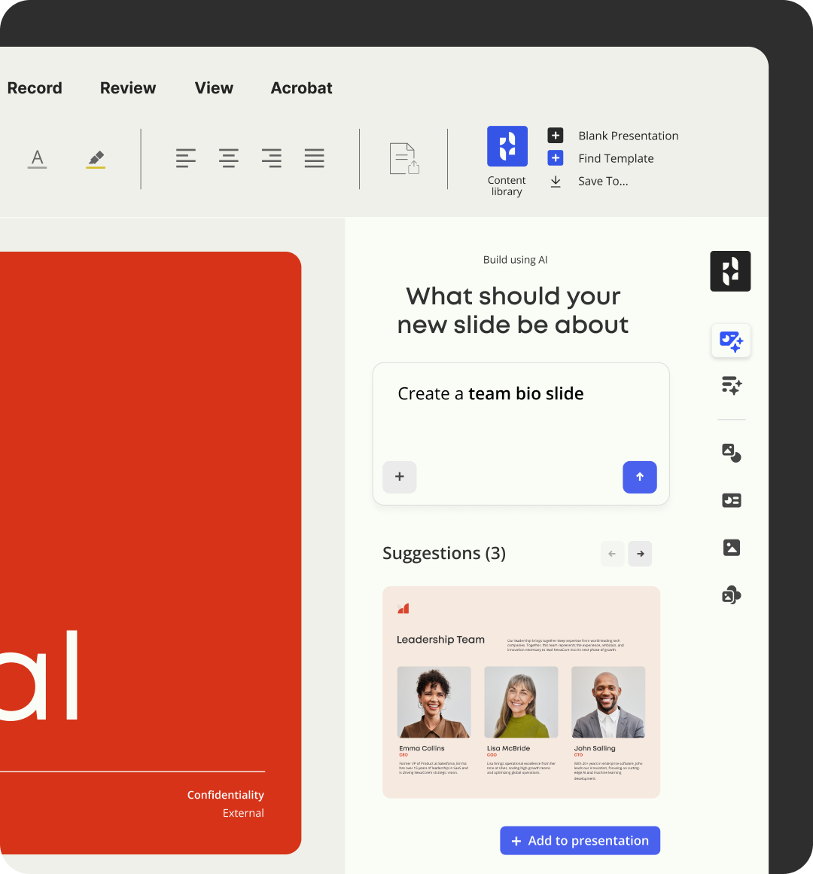
Task: Align text to the right
Action: click(272, 158)
